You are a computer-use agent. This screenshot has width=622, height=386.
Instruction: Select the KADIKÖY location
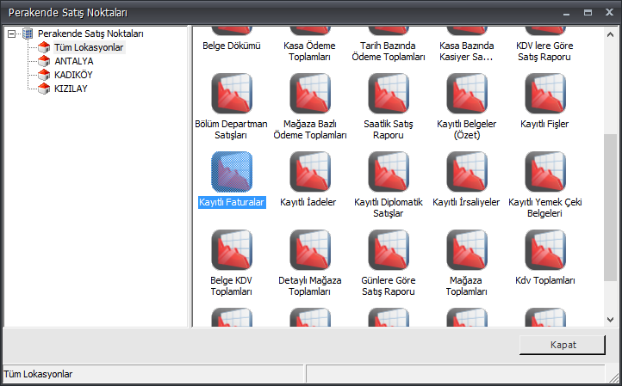(73, 75)
